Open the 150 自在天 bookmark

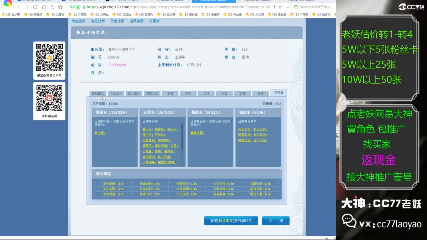[144, 15]
